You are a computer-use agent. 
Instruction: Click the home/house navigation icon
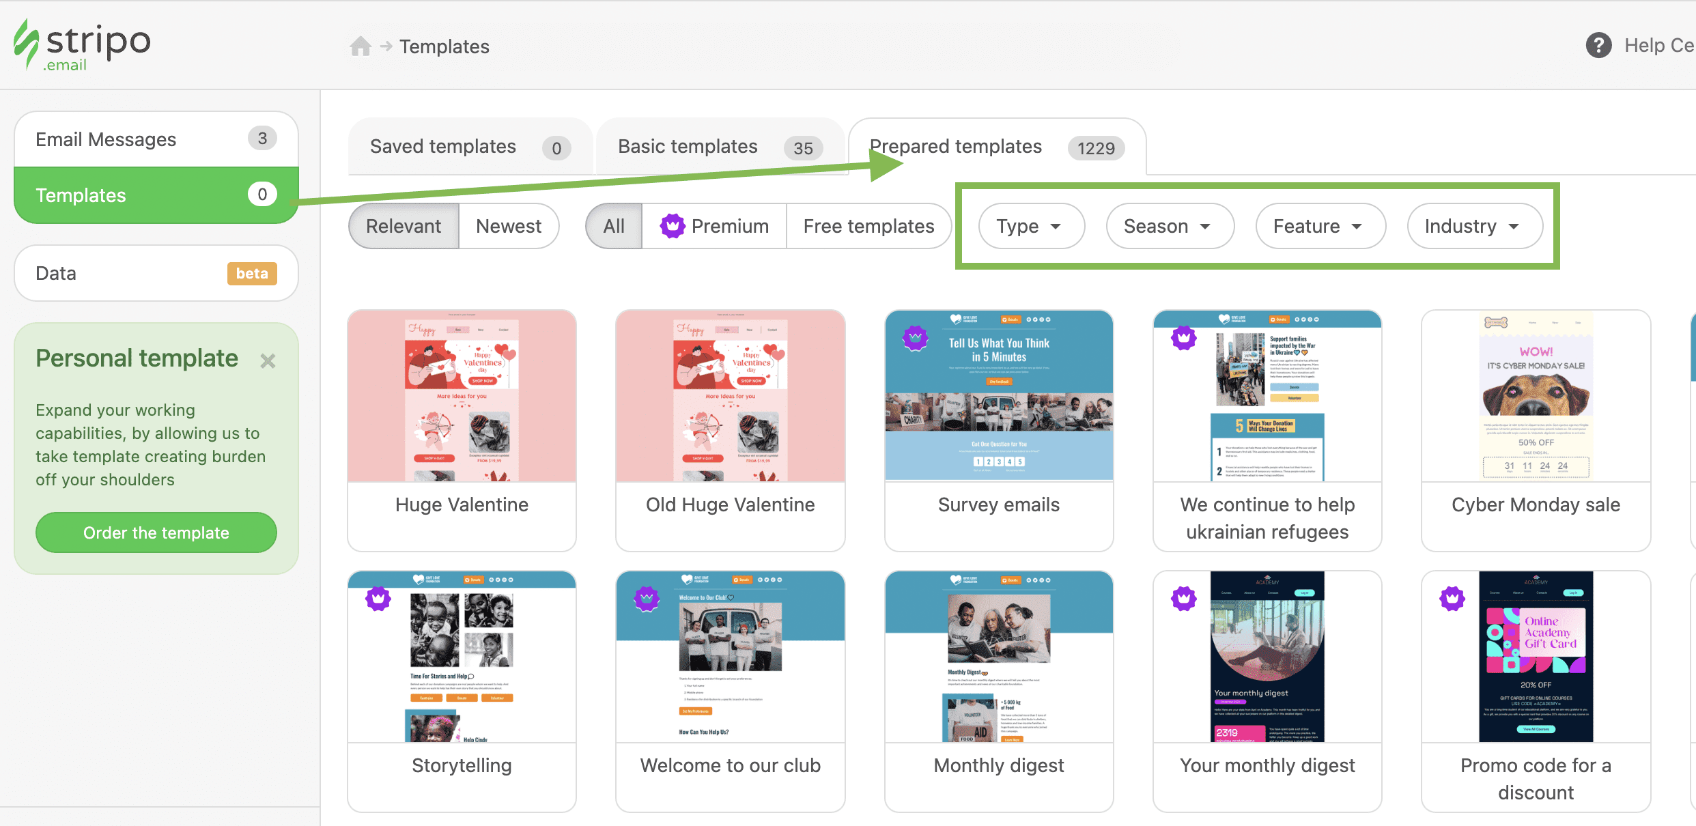click(x=363, y=46)
